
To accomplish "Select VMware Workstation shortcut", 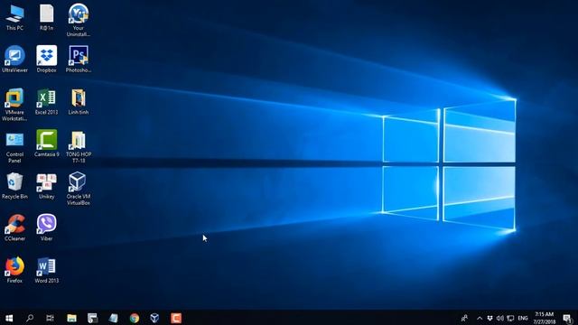I will coord(14,105).
